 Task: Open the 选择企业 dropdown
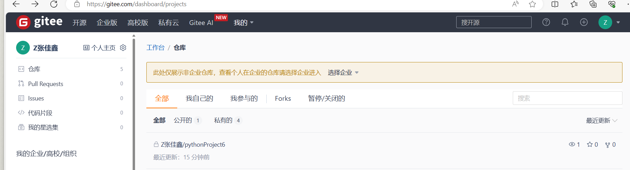point(343,73)
